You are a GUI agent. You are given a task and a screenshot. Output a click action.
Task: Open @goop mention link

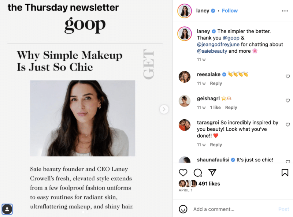point(231,38)
